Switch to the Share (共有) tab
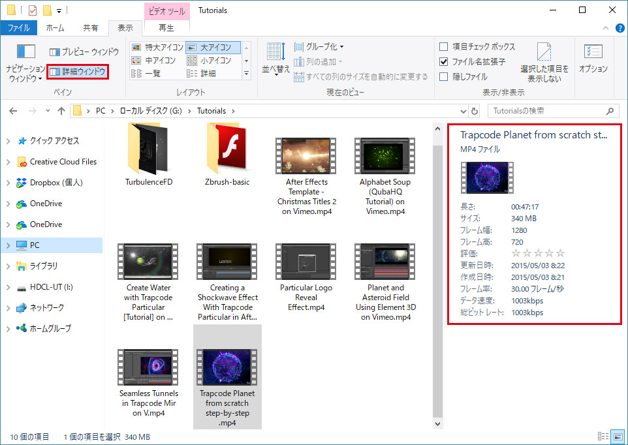The height and width of the screenshot is (445, 628). [91, 27]
